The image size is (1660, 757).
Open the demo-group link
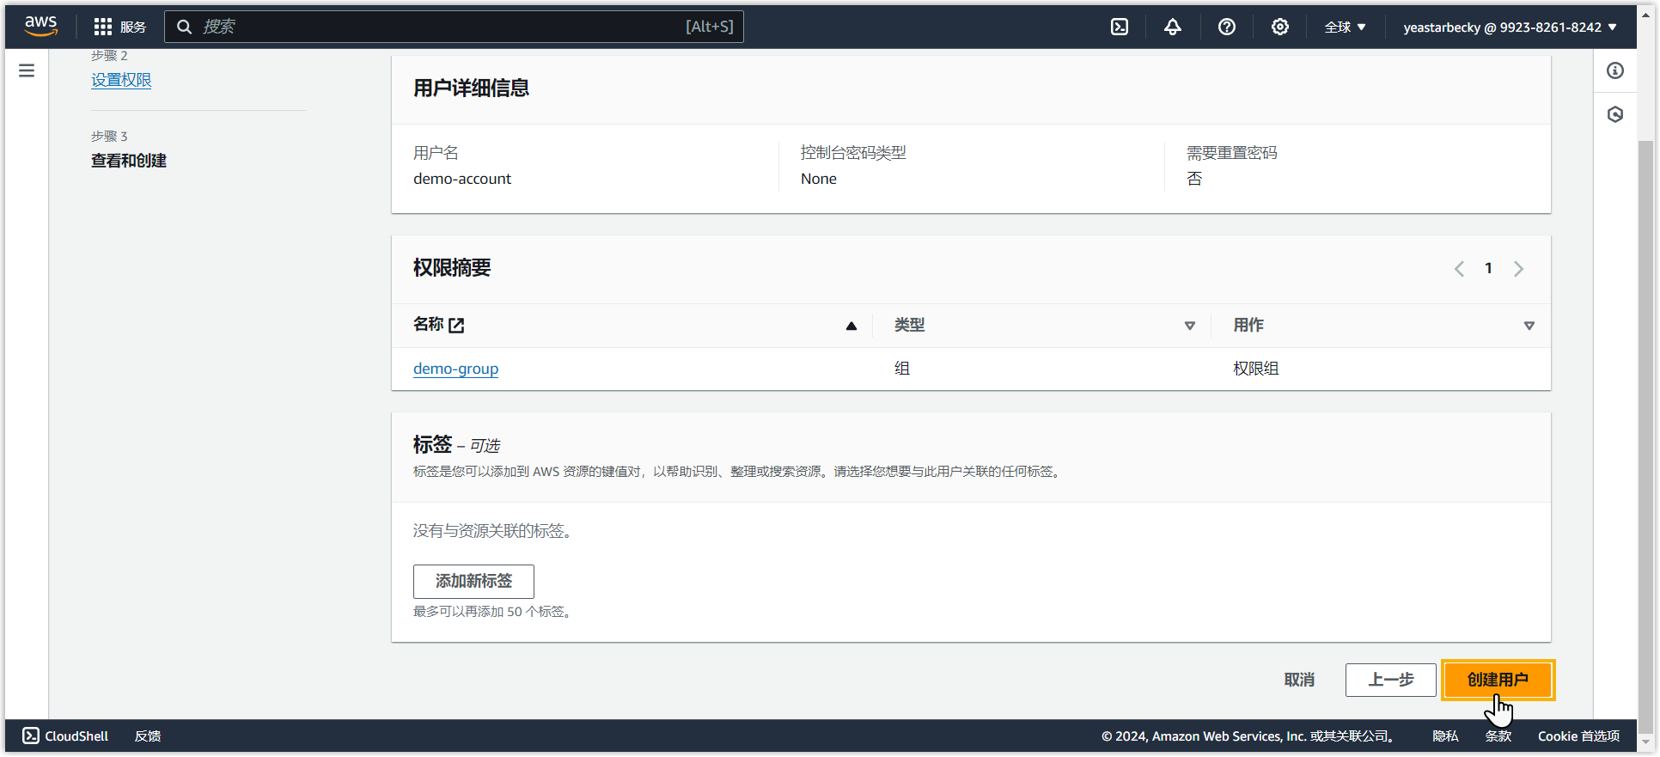[x=455, y=369]
